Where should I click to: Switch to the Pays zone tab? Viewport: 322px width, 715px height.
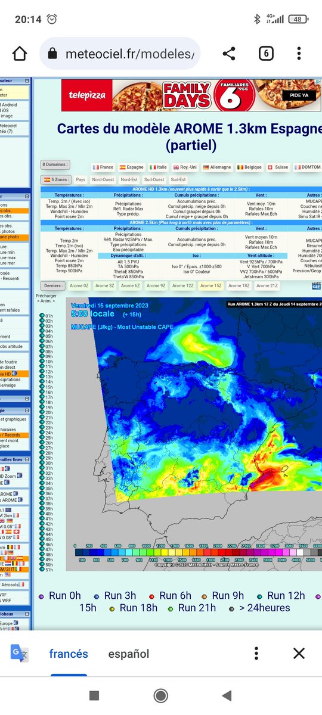click(80, 179)
